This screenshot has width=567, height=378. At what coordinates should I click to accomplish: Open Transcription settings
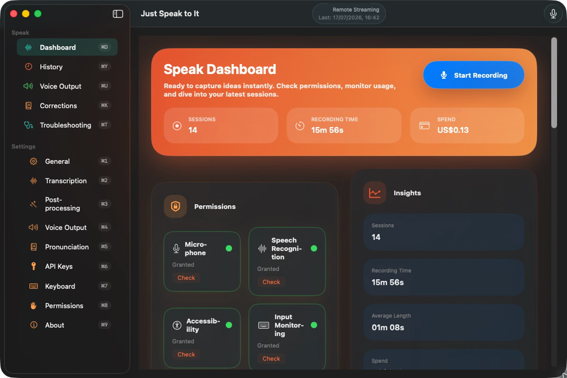coord(67,180)
